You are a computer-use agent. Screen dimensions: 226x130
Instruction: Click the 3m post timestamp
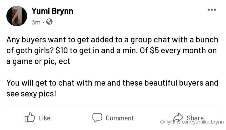click(x=36, y=22)
